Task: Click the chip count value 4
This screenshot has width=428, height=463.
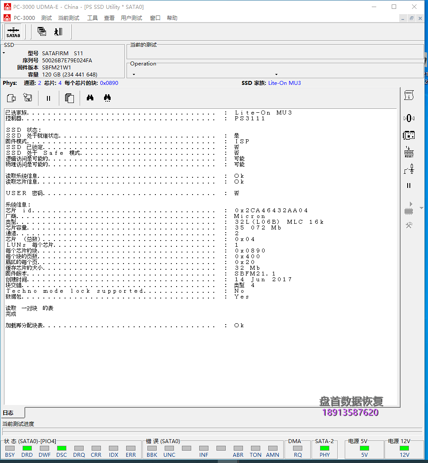Action: point(60,83)
